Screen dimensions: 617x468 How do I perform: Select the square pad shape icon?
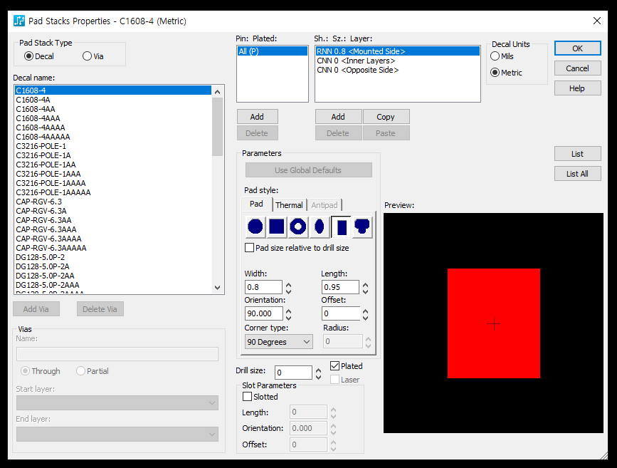(277, 227)
